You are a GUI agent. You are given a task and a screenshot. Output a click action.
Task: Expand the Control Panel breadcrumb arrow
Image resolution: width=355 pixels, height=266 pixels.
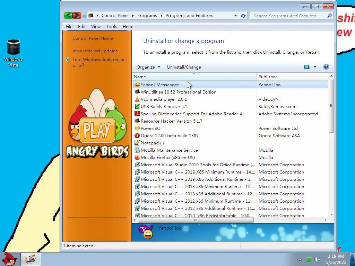[133, 16]
